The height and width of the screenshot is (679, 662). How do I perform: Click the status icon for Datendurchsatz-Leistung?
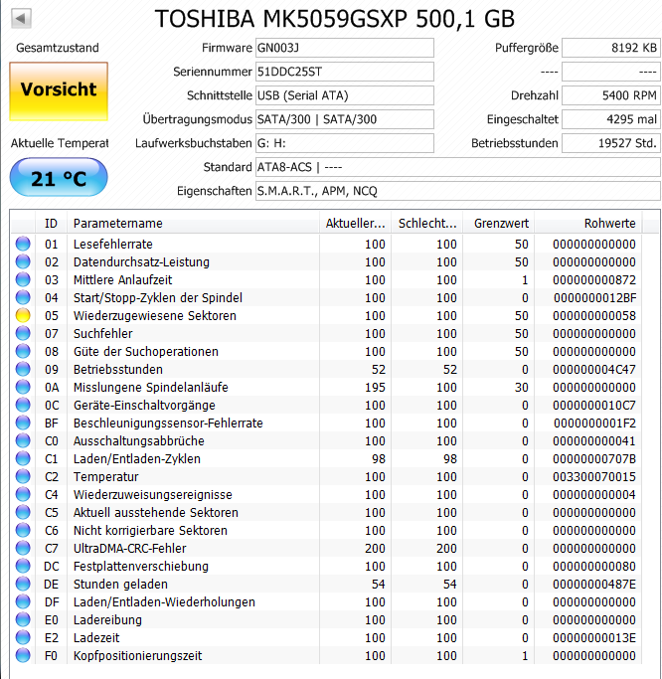23,262
